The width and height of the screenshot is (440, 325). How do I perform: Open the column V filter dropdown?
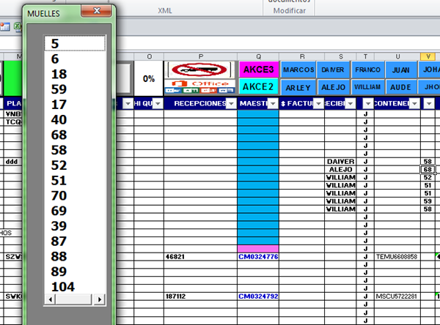429,104
